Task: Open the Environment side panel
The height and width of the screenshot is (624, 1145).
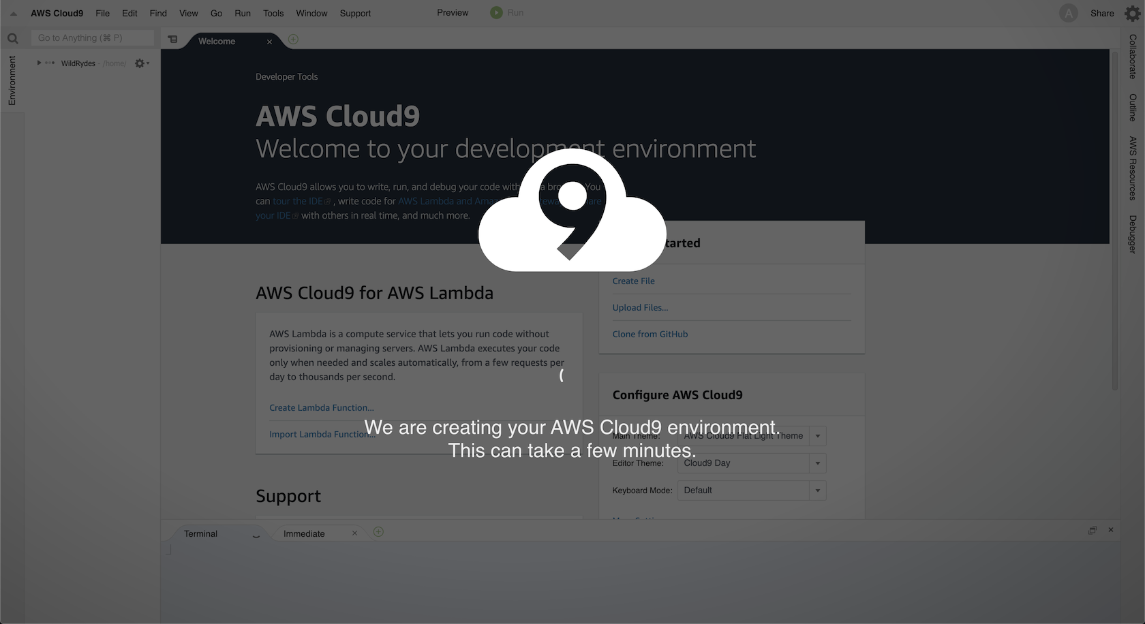Action: click(12, 80)
